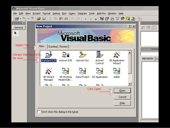Click the Find binoculars icon
The height and width of the screenshot is (128, 170).
(66, 19)
